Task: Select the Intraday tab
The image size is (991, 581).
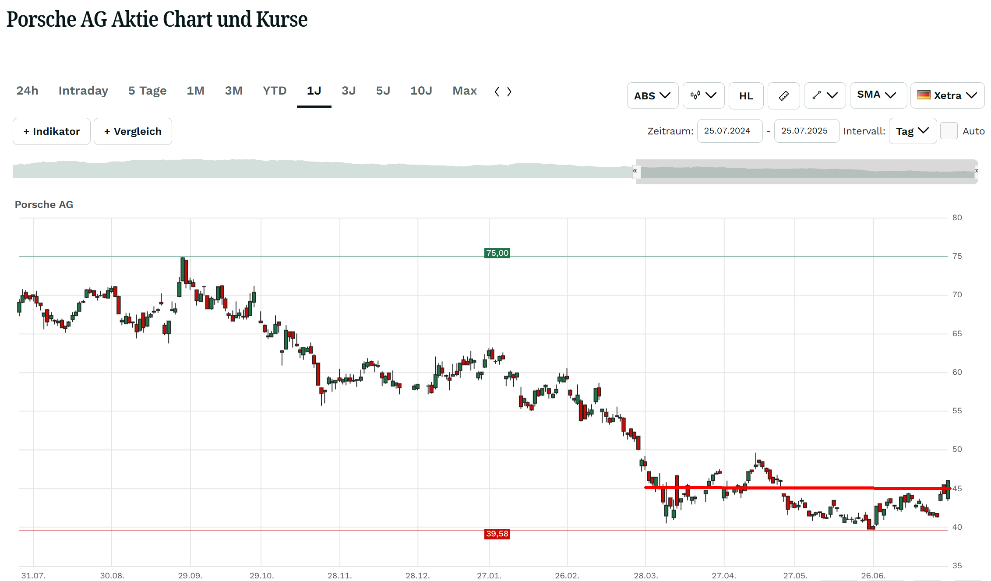Action: (83, 91)
